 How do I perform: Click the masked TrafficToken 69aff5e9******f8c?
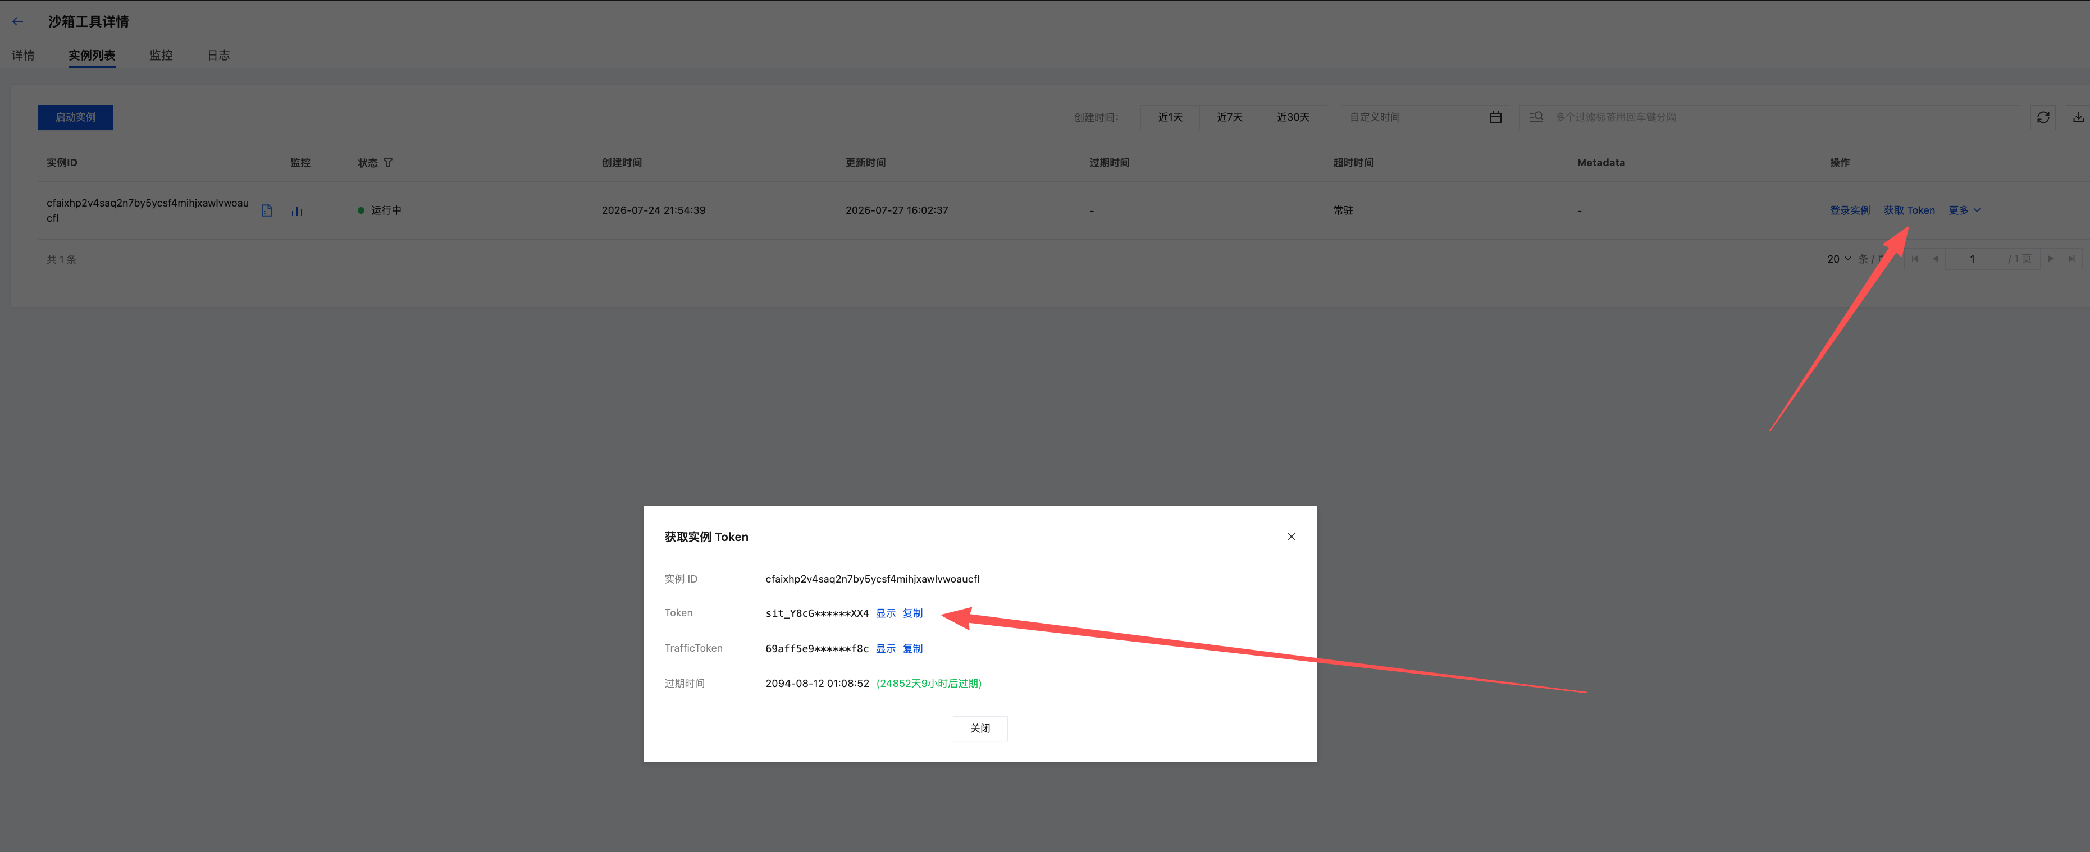click(x=817, y=648)
